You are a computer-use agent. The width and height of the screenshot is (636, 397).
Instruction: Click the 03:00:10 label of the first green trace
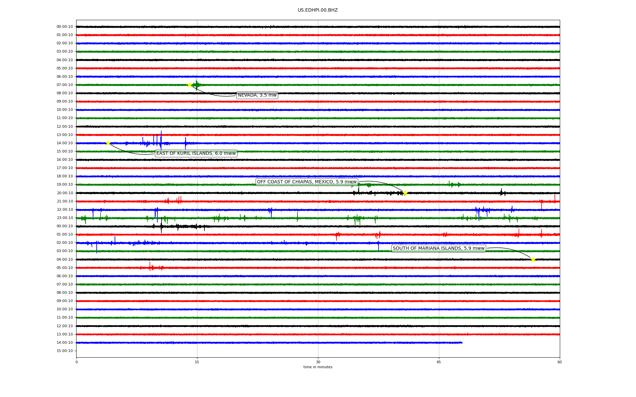(65, 52)
